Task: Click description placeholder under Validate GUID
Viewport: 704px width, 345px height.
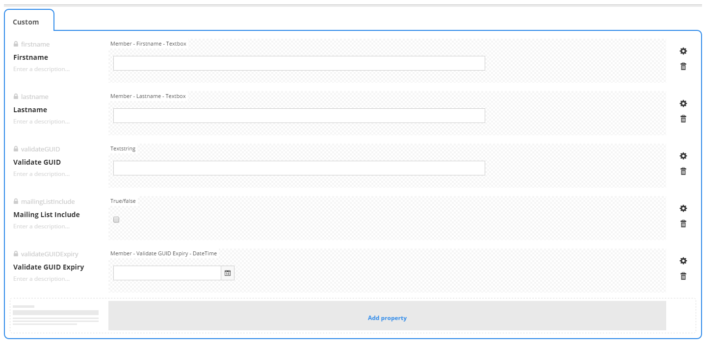Action: pyautogui.click(x=41, y=174)
